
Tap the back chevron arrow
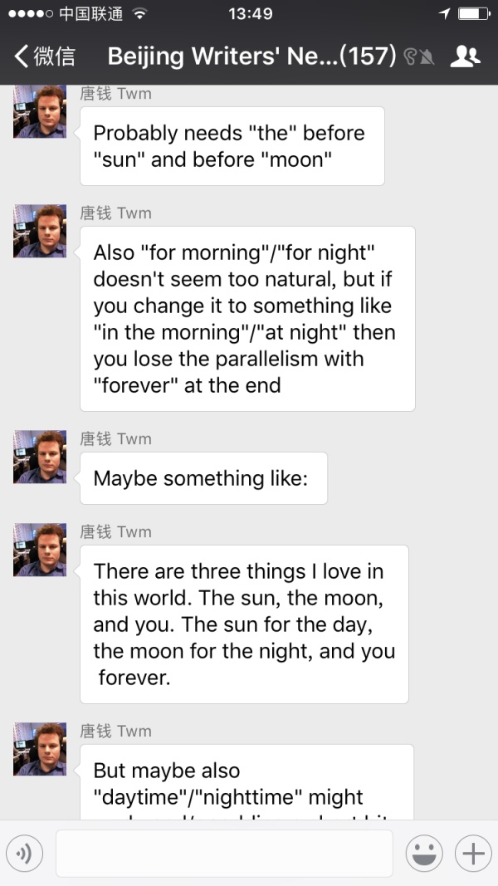point(22,56)
